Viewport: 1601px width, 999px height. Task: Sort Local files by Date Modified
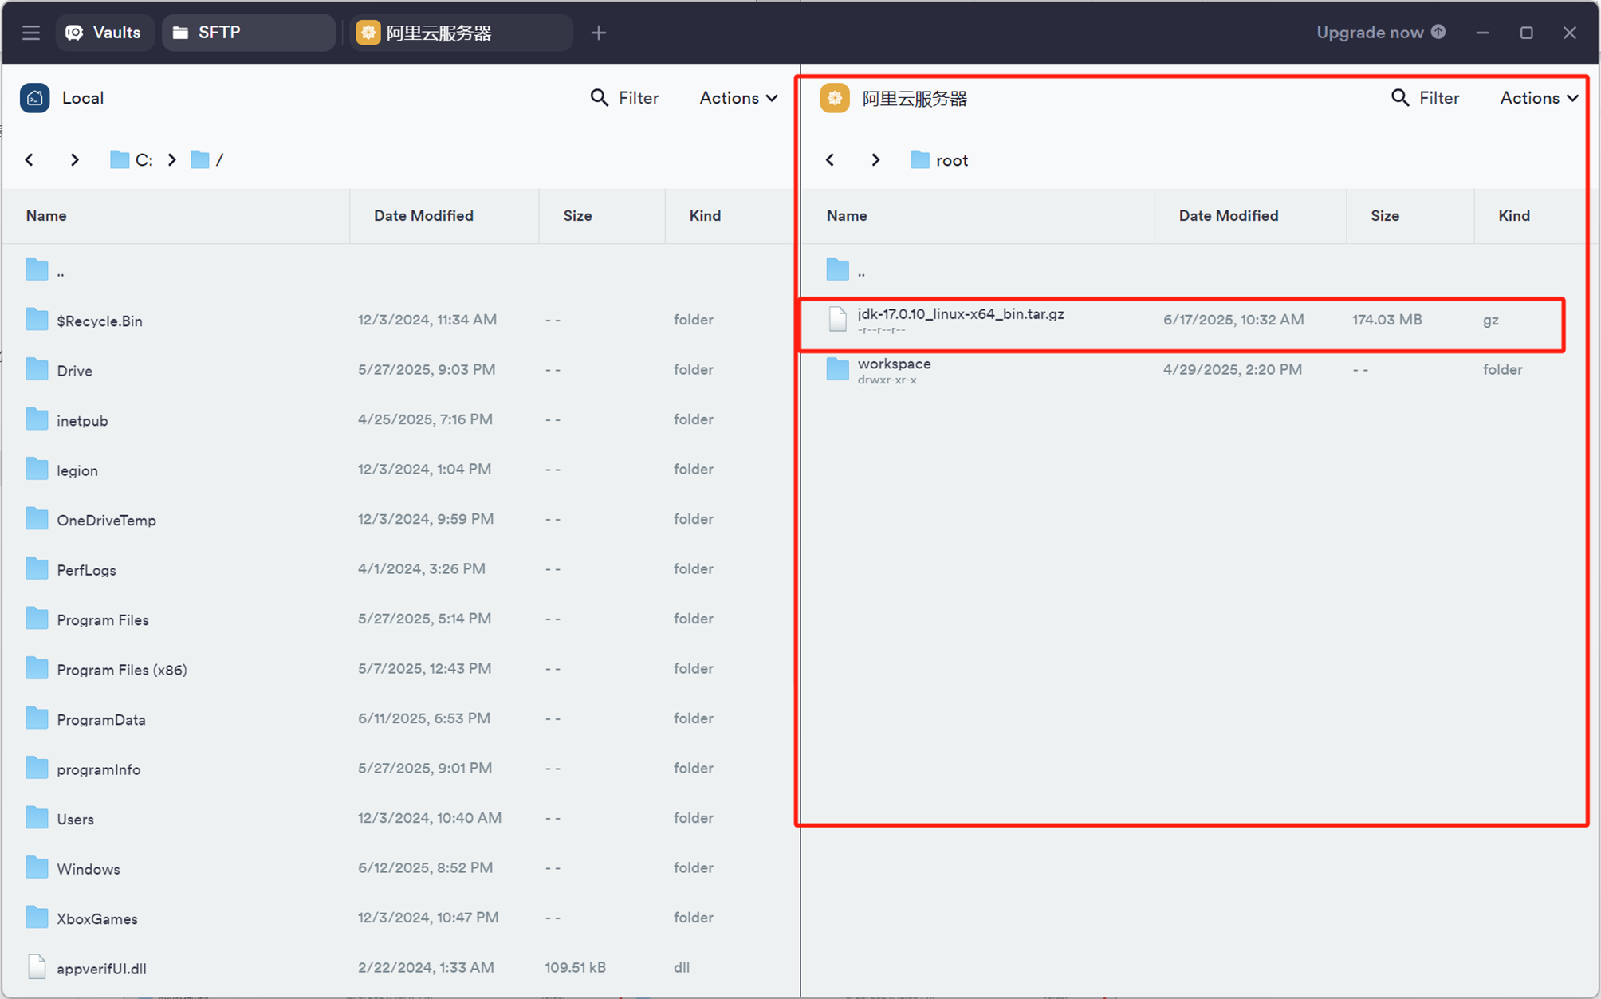click(x=423, y=216)
